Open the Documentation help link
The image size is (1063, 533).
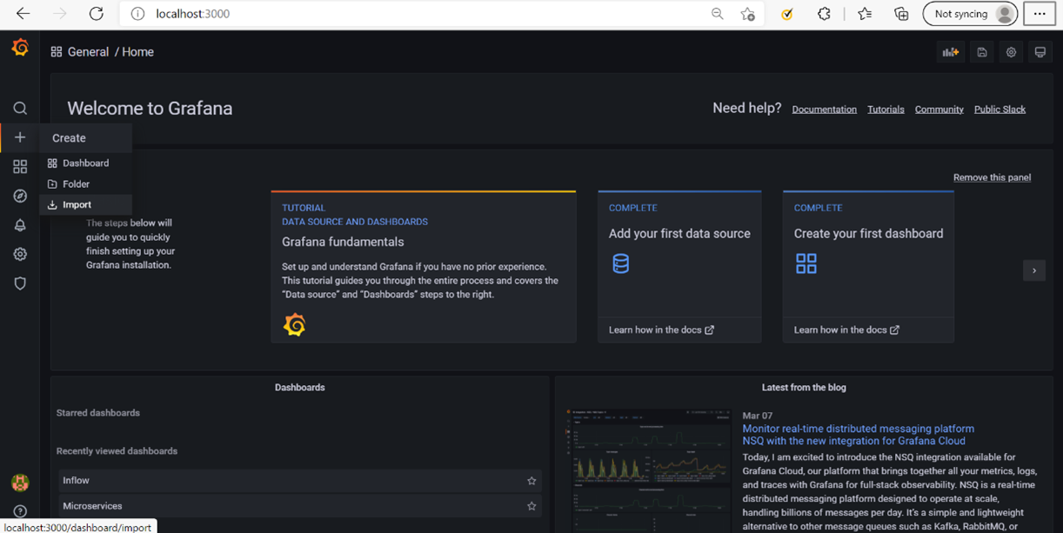[x=824, y=110]
